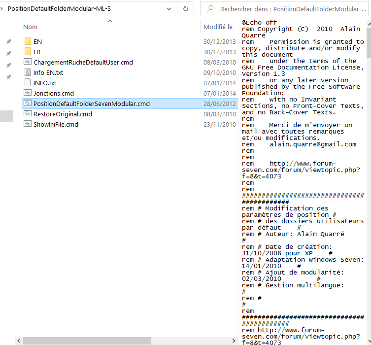Viewport: 371px width, 345px height.
Task: Select the FR folder name
Action: click(x=37, y=52)
